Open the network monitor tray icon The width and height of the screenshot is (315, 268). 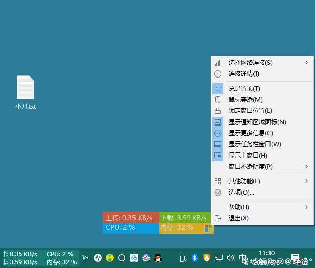(219, 258)
